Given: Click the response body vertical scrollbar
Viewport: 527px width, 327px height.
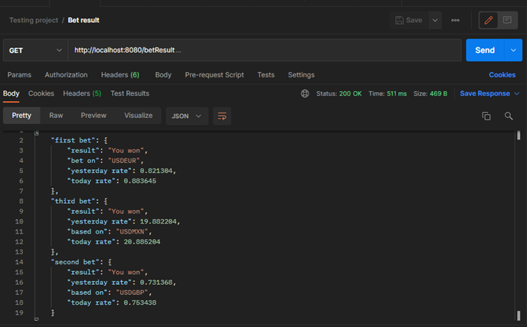Looking at the screenshot, I should (519, 225).
